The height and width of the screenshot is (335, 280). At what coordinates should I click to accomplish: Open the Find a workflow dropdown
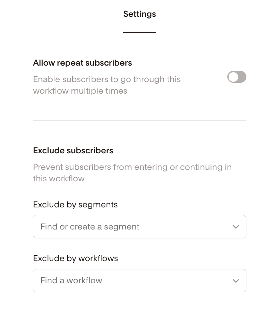(x=139, y=281)
